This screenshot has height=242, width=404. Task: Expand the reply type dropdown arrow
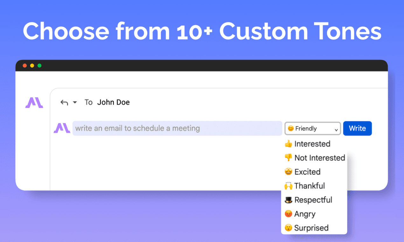[75, 103]
